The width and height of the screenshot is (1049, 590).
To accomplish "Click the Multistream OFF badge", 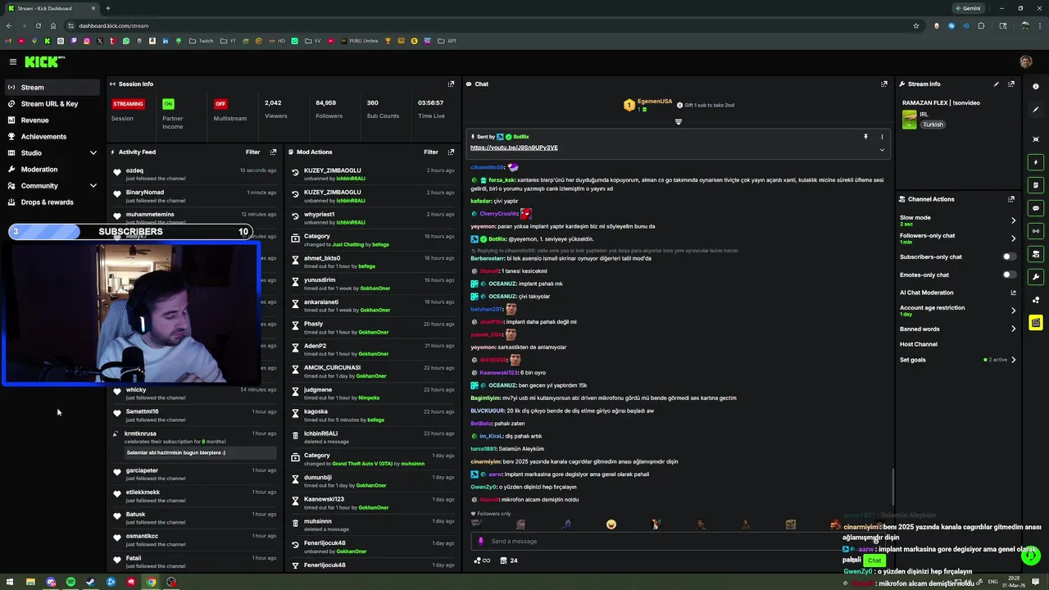I will click(x=220, y=104).
